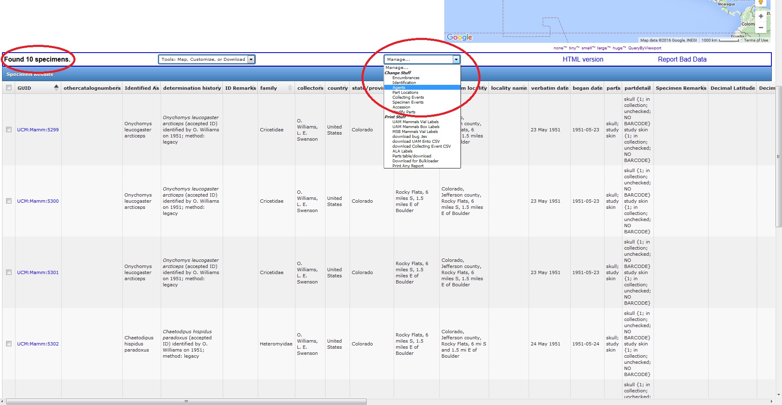This screenshot has width=782, height=405.
Task: Set map size to huge
Action: pyautogui.click(x=618, y=48)
